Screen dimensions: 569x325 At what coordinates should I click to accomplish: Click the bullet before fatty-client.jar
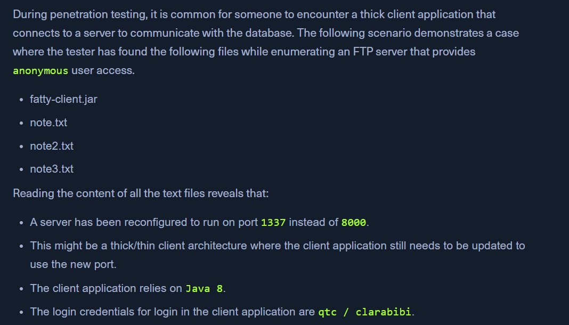pos(22,100)
